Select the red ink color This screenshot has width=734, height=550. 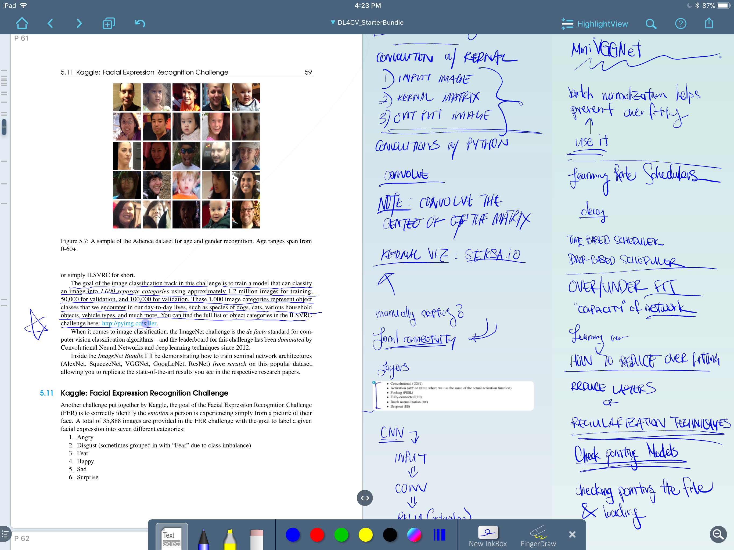(x=317, y=535)
